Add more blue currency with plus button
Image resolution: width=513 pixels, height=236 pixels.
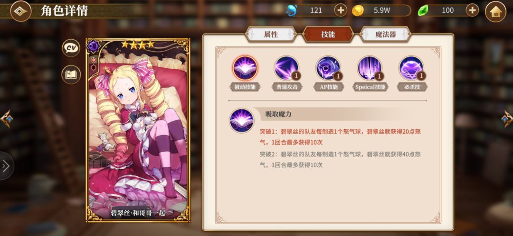point(341,10)
